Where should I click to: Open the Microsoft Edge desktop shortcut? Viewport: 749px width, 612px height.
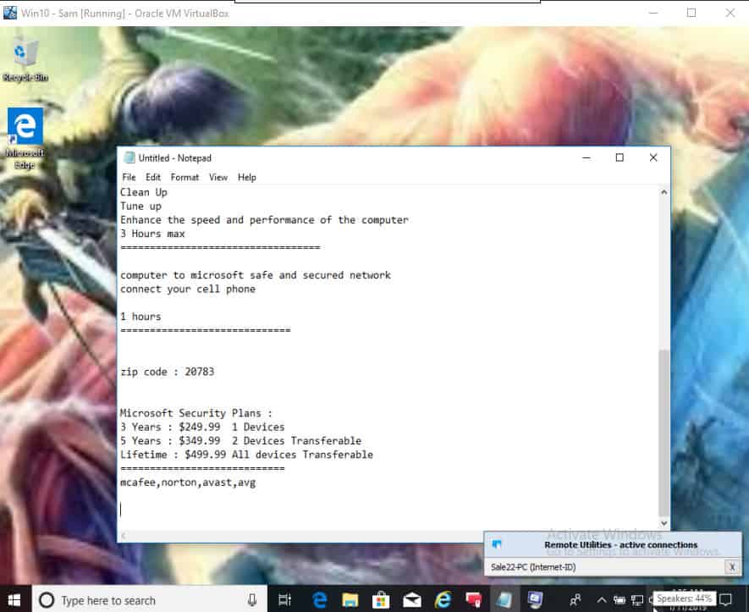[25, 139]
